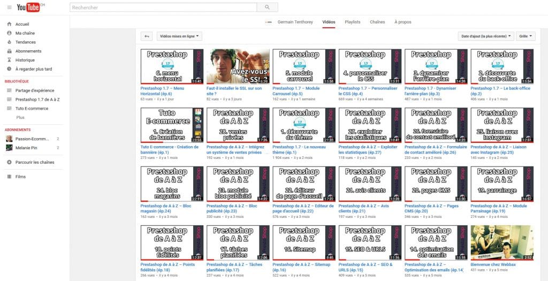Viewport: 548px width, 281px height.
Task: Open the 15. SEO & URLS thumbnail
Action: (370, 243)
